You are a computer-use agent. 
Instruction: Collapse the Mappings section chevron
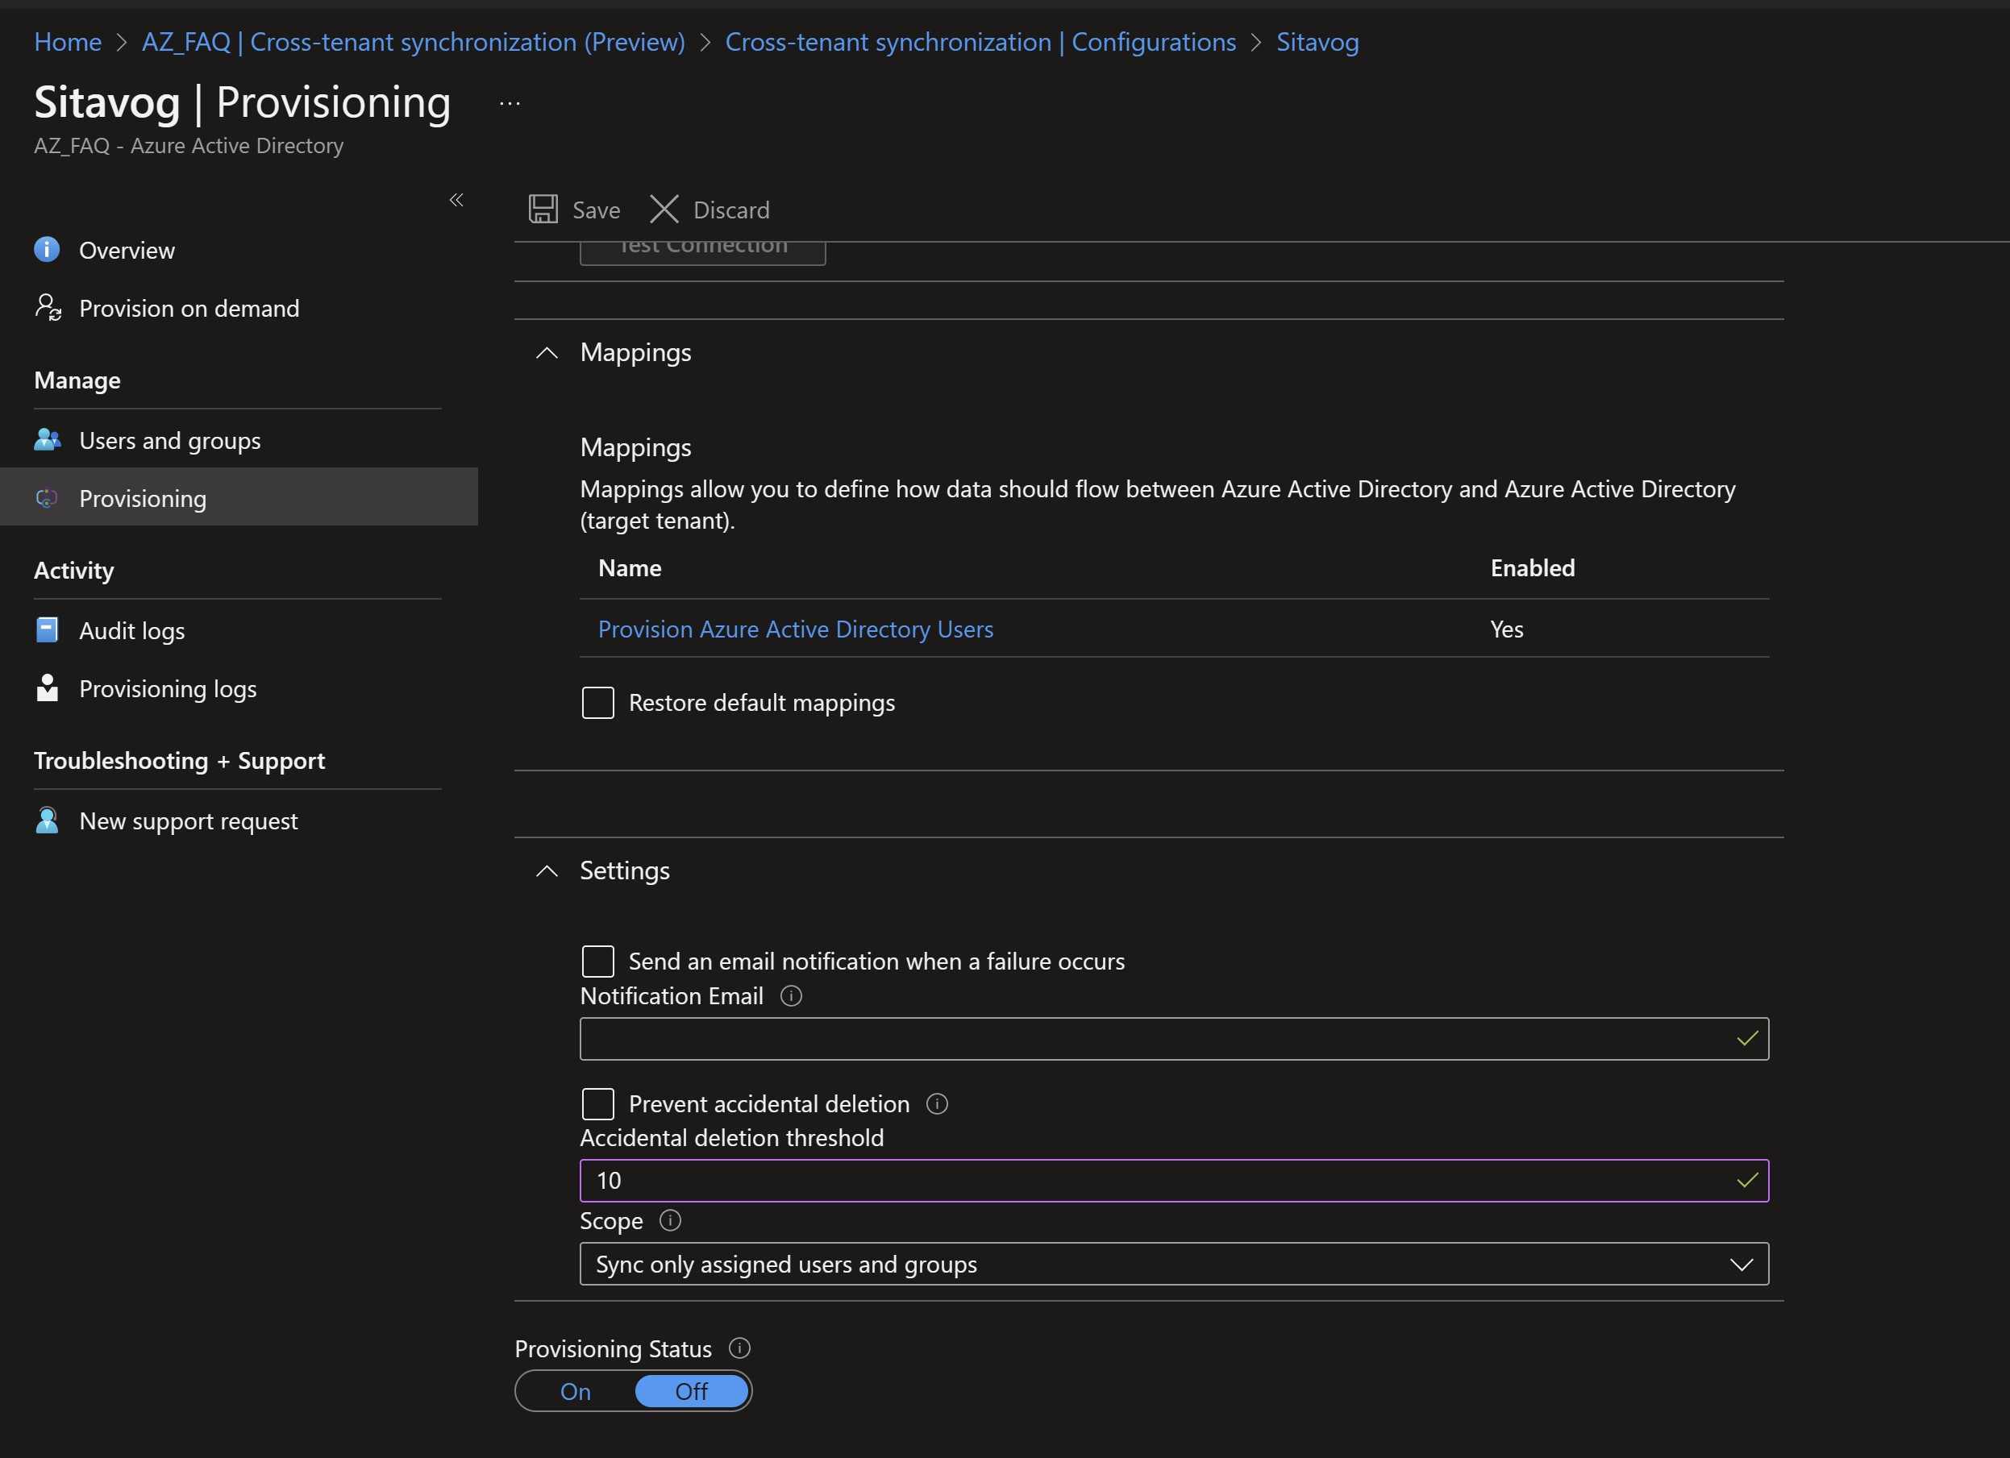pyautogui.click(x=547, y=352)
